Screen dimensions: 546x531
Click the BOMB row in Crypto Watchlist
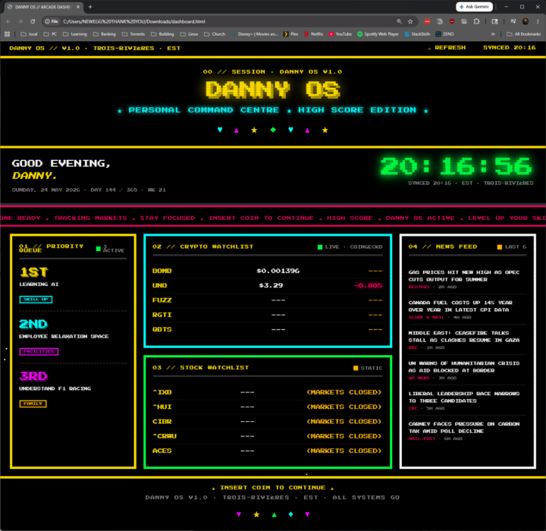pyautogui.click(x=268, y=271)
